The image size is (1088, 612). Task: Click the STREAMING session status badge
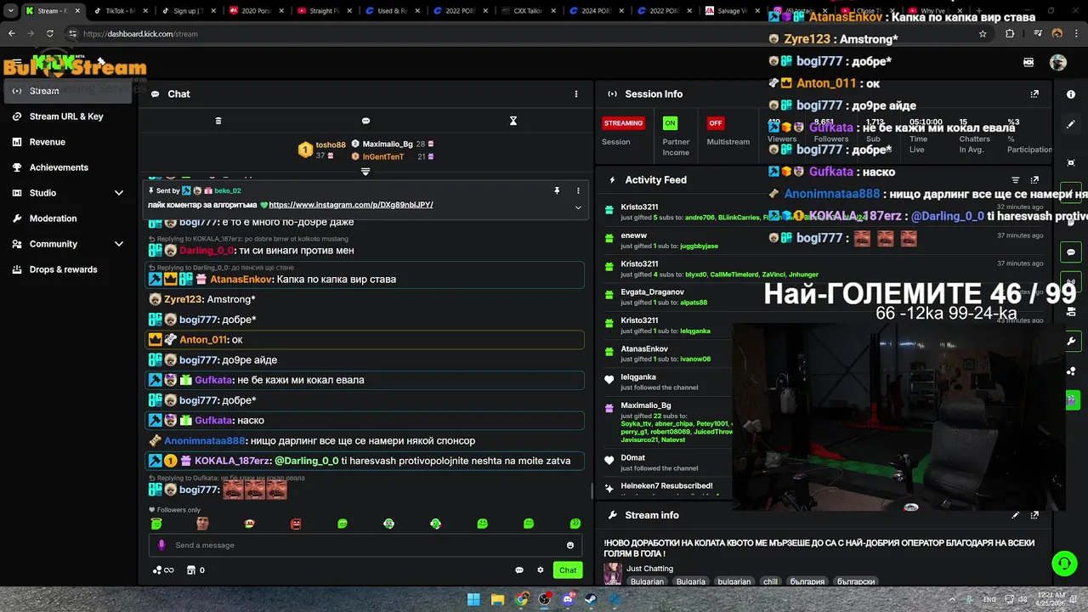(x=623, y=123)
